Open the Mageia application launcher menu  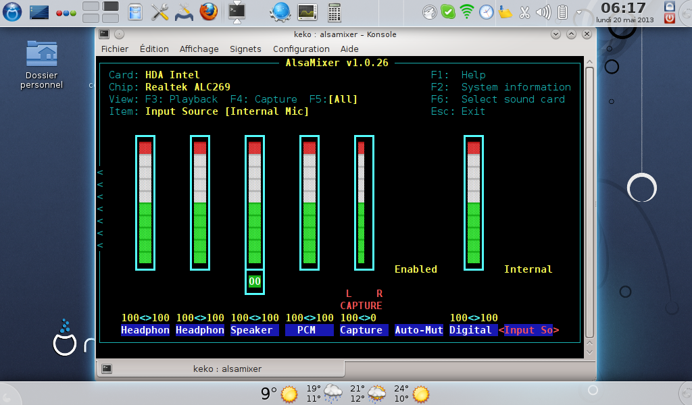(x=12, y=12)
